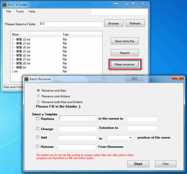This screenshot has height=174, width=187.
Task: Click the Win7 X Folder title bar app icon
Action: (x=4, y=5)
